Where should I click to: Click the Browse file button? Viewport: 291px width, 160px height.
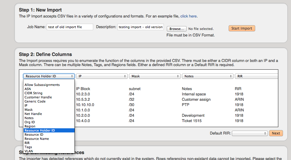point(177,29)
